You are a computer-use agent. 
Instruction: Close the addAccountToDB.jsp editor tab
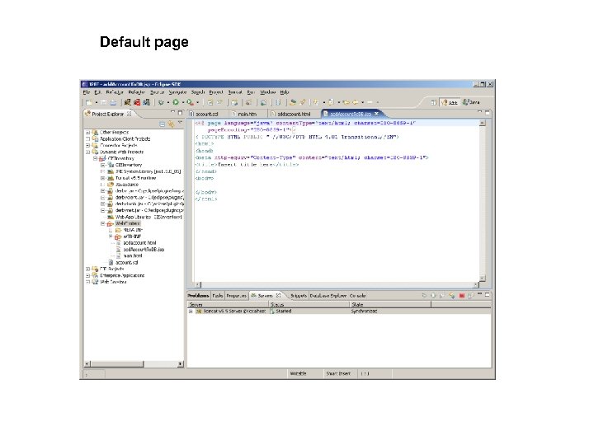pyautogui.click(x=376, y=114)
